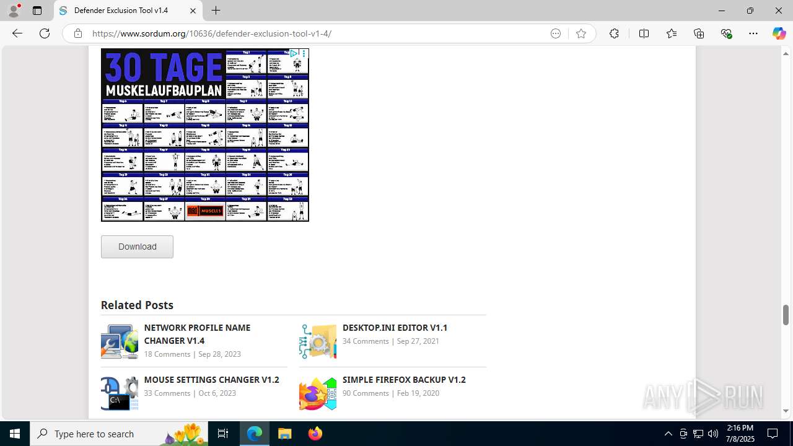The width and height of the screenshot is (793, 446).
Task: Open Simple Firefox Backup V1.2 post
Action: click(404, 380)
